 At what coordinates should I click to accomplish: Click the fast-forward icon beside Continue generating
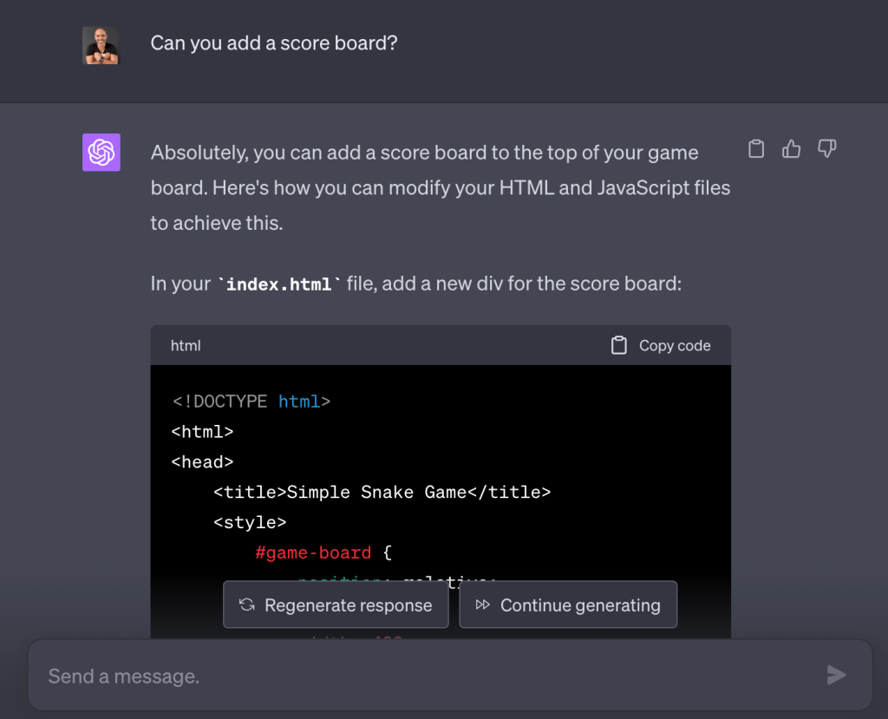[x=483, y=605]
